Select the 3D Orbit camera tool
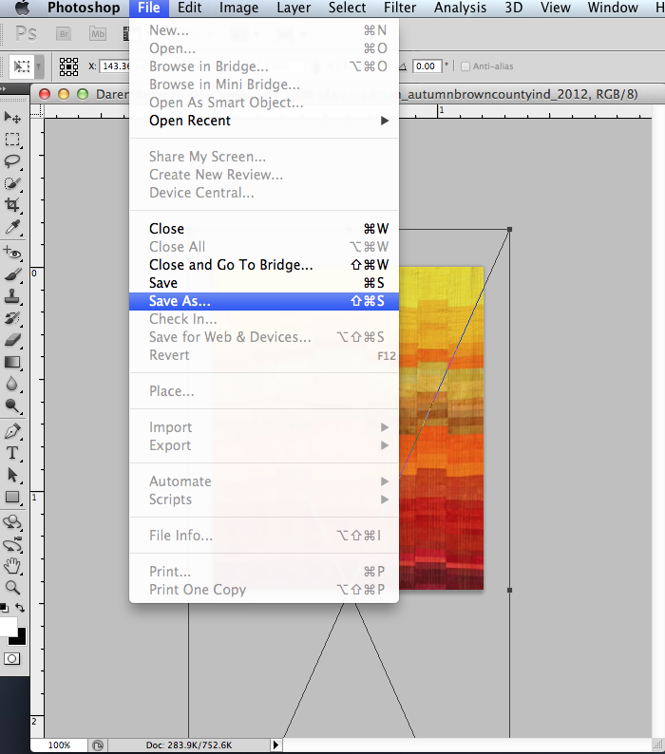Screen dimensions: 665x754 tap(12, 544)
